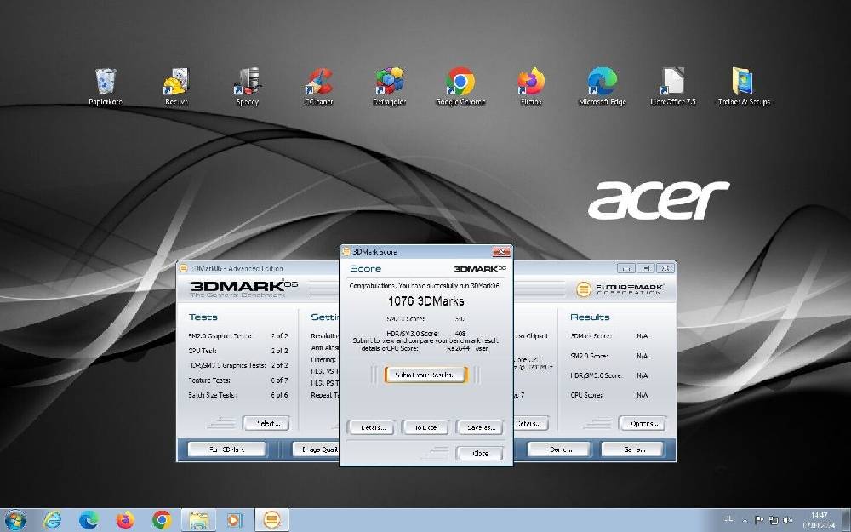Image resolution: width=851 pixels, height=532 pixels.
Task: Select the Google Chrome desktop icon
Action: click(460, 86)
